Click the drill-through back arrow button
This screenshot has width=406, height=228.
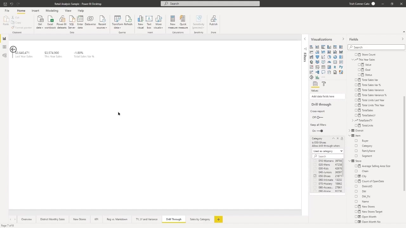pos(13,49)
